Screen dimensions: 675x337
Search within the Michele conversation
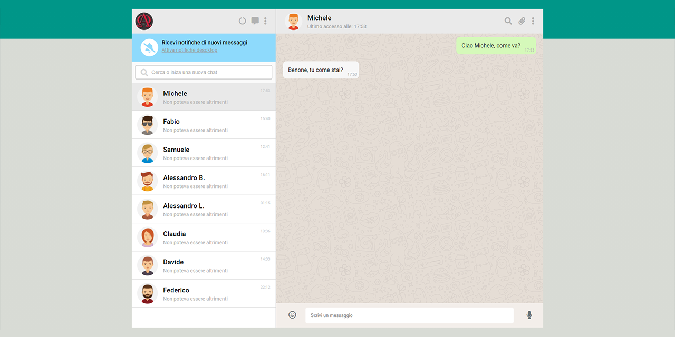(508, 21)
